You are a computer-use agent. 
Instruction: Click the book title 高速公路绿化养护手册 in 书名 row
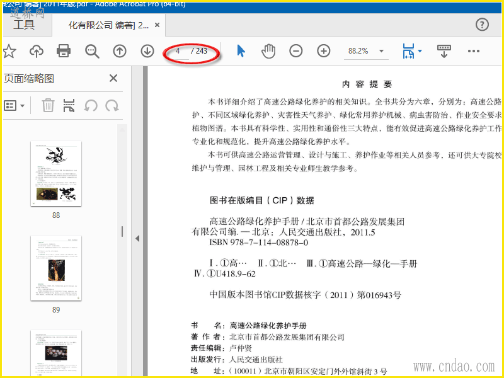pyautogui.click(x=268, y=326)
